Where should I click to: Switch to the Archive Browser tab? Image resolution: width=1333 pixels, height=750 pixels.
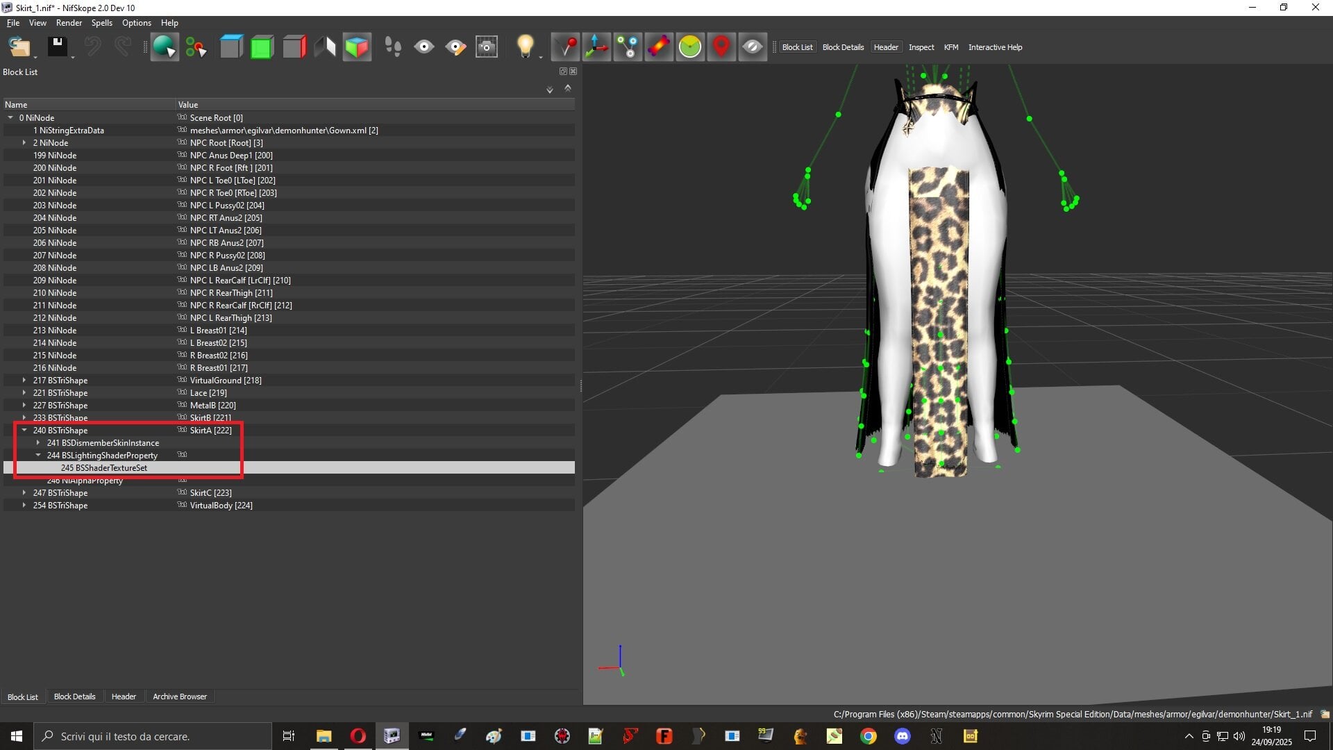(x=180, y=697)
